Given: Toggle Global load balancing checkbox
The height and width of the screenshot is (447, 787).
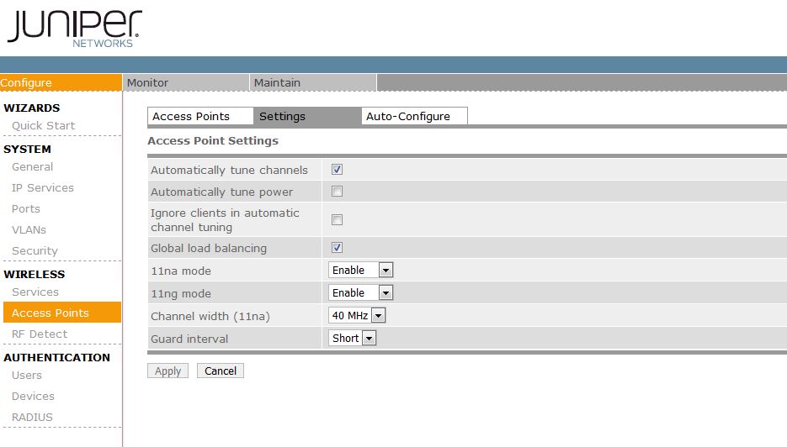Looking at the screenshot, I should [x=337, y=248].
